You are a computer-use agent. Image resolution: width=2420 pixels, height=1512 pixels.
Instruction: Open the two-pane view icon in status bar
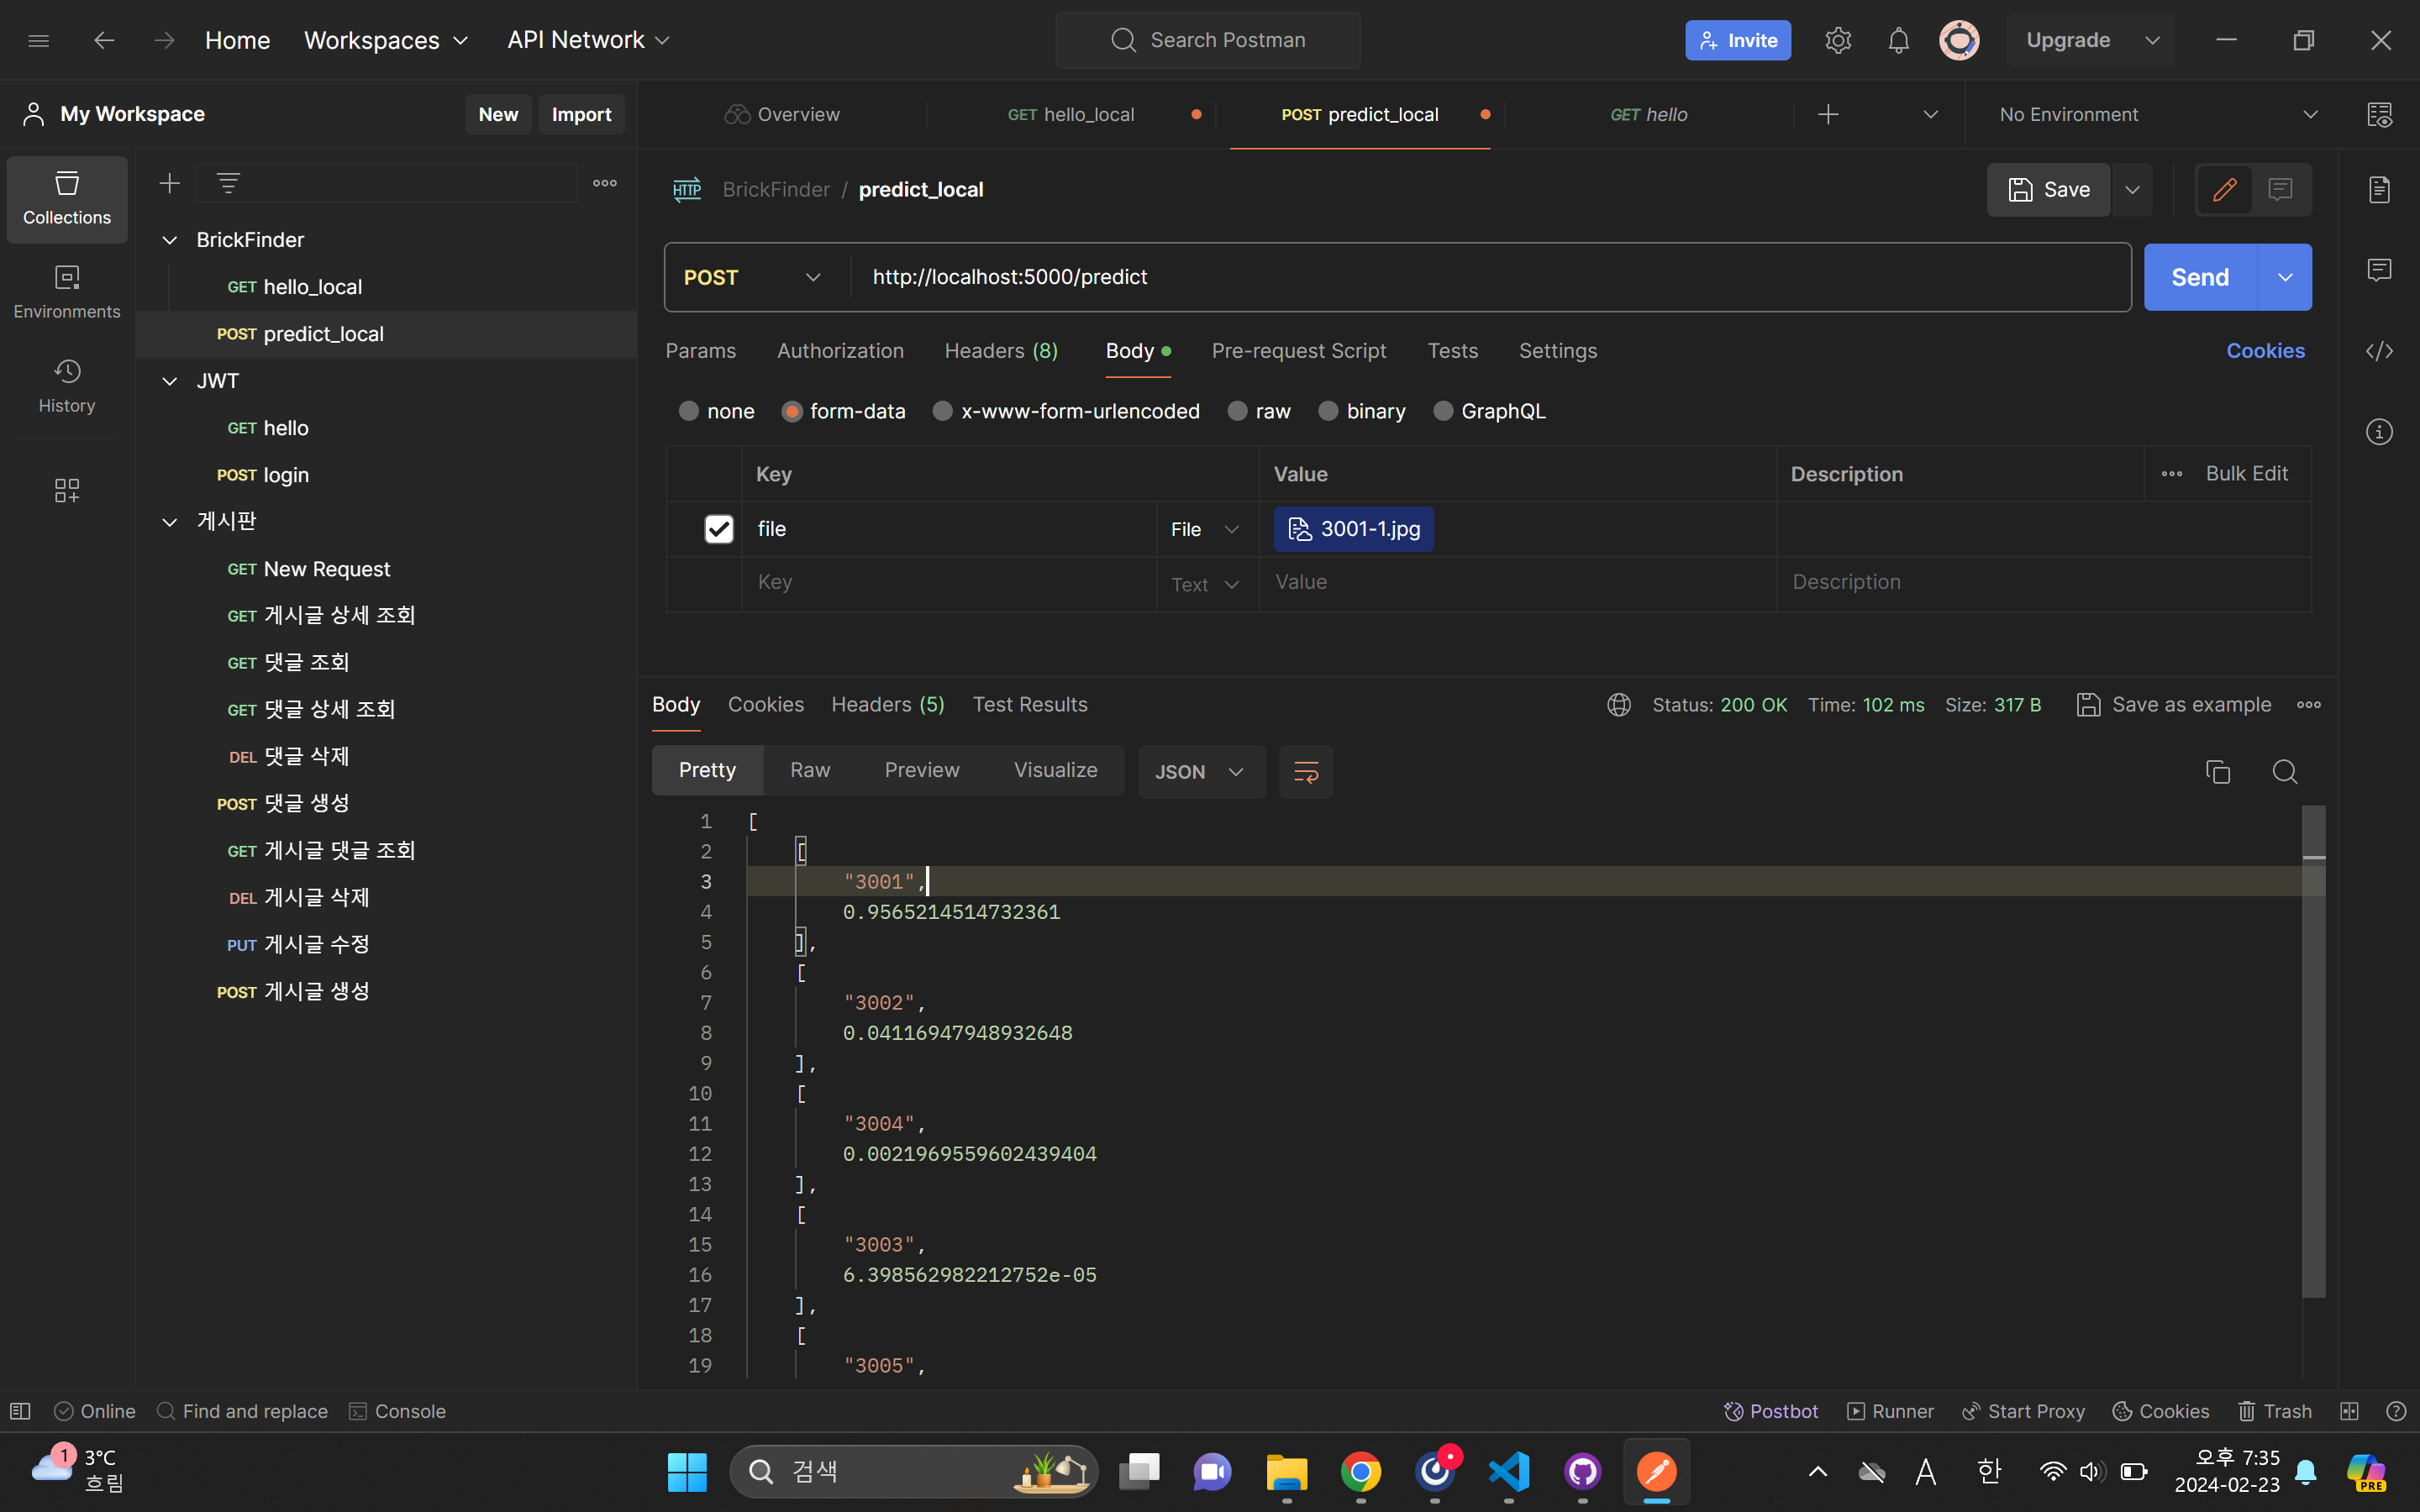point(2349,1411)
